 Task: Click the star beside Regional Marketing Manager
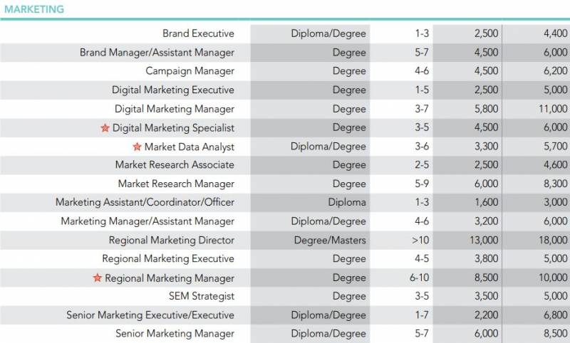pyautogui.click(x=98, y=278)
